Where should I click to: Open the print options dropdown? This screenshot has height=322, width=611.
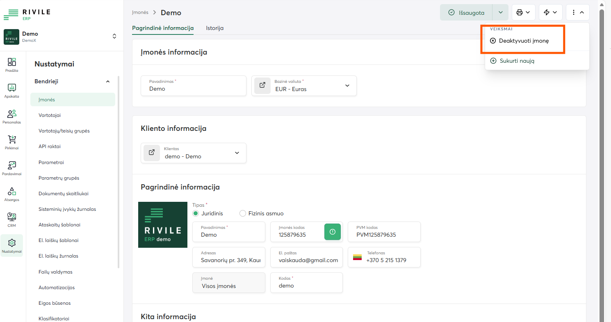[523, 12]
